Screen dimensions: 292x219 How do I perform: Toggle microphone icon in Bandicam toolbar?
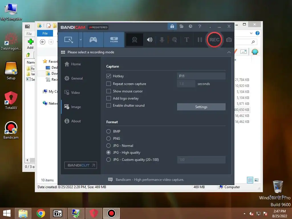click(x=162, y=40)
